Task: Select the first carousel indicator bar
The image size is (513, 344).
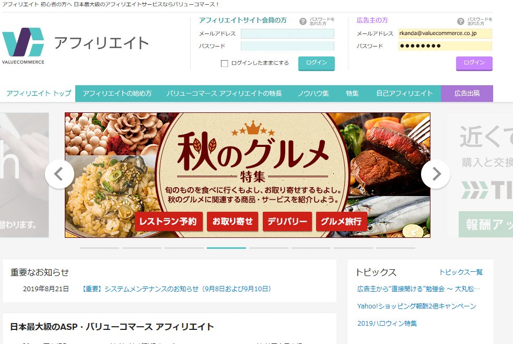Action: pyautogui.click(x=99, y=248)
